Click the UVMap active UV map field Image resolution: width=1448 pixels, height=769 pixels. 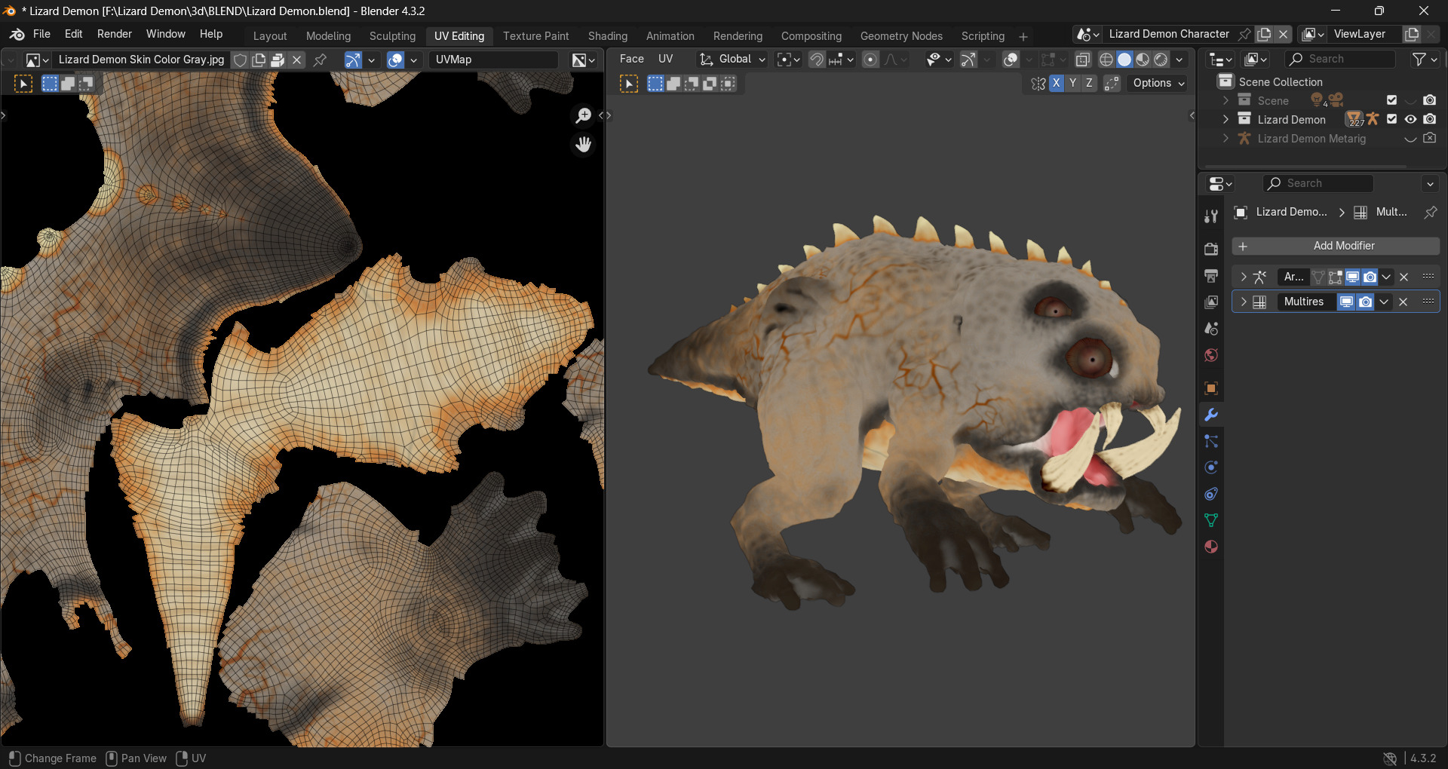[493, 60]
